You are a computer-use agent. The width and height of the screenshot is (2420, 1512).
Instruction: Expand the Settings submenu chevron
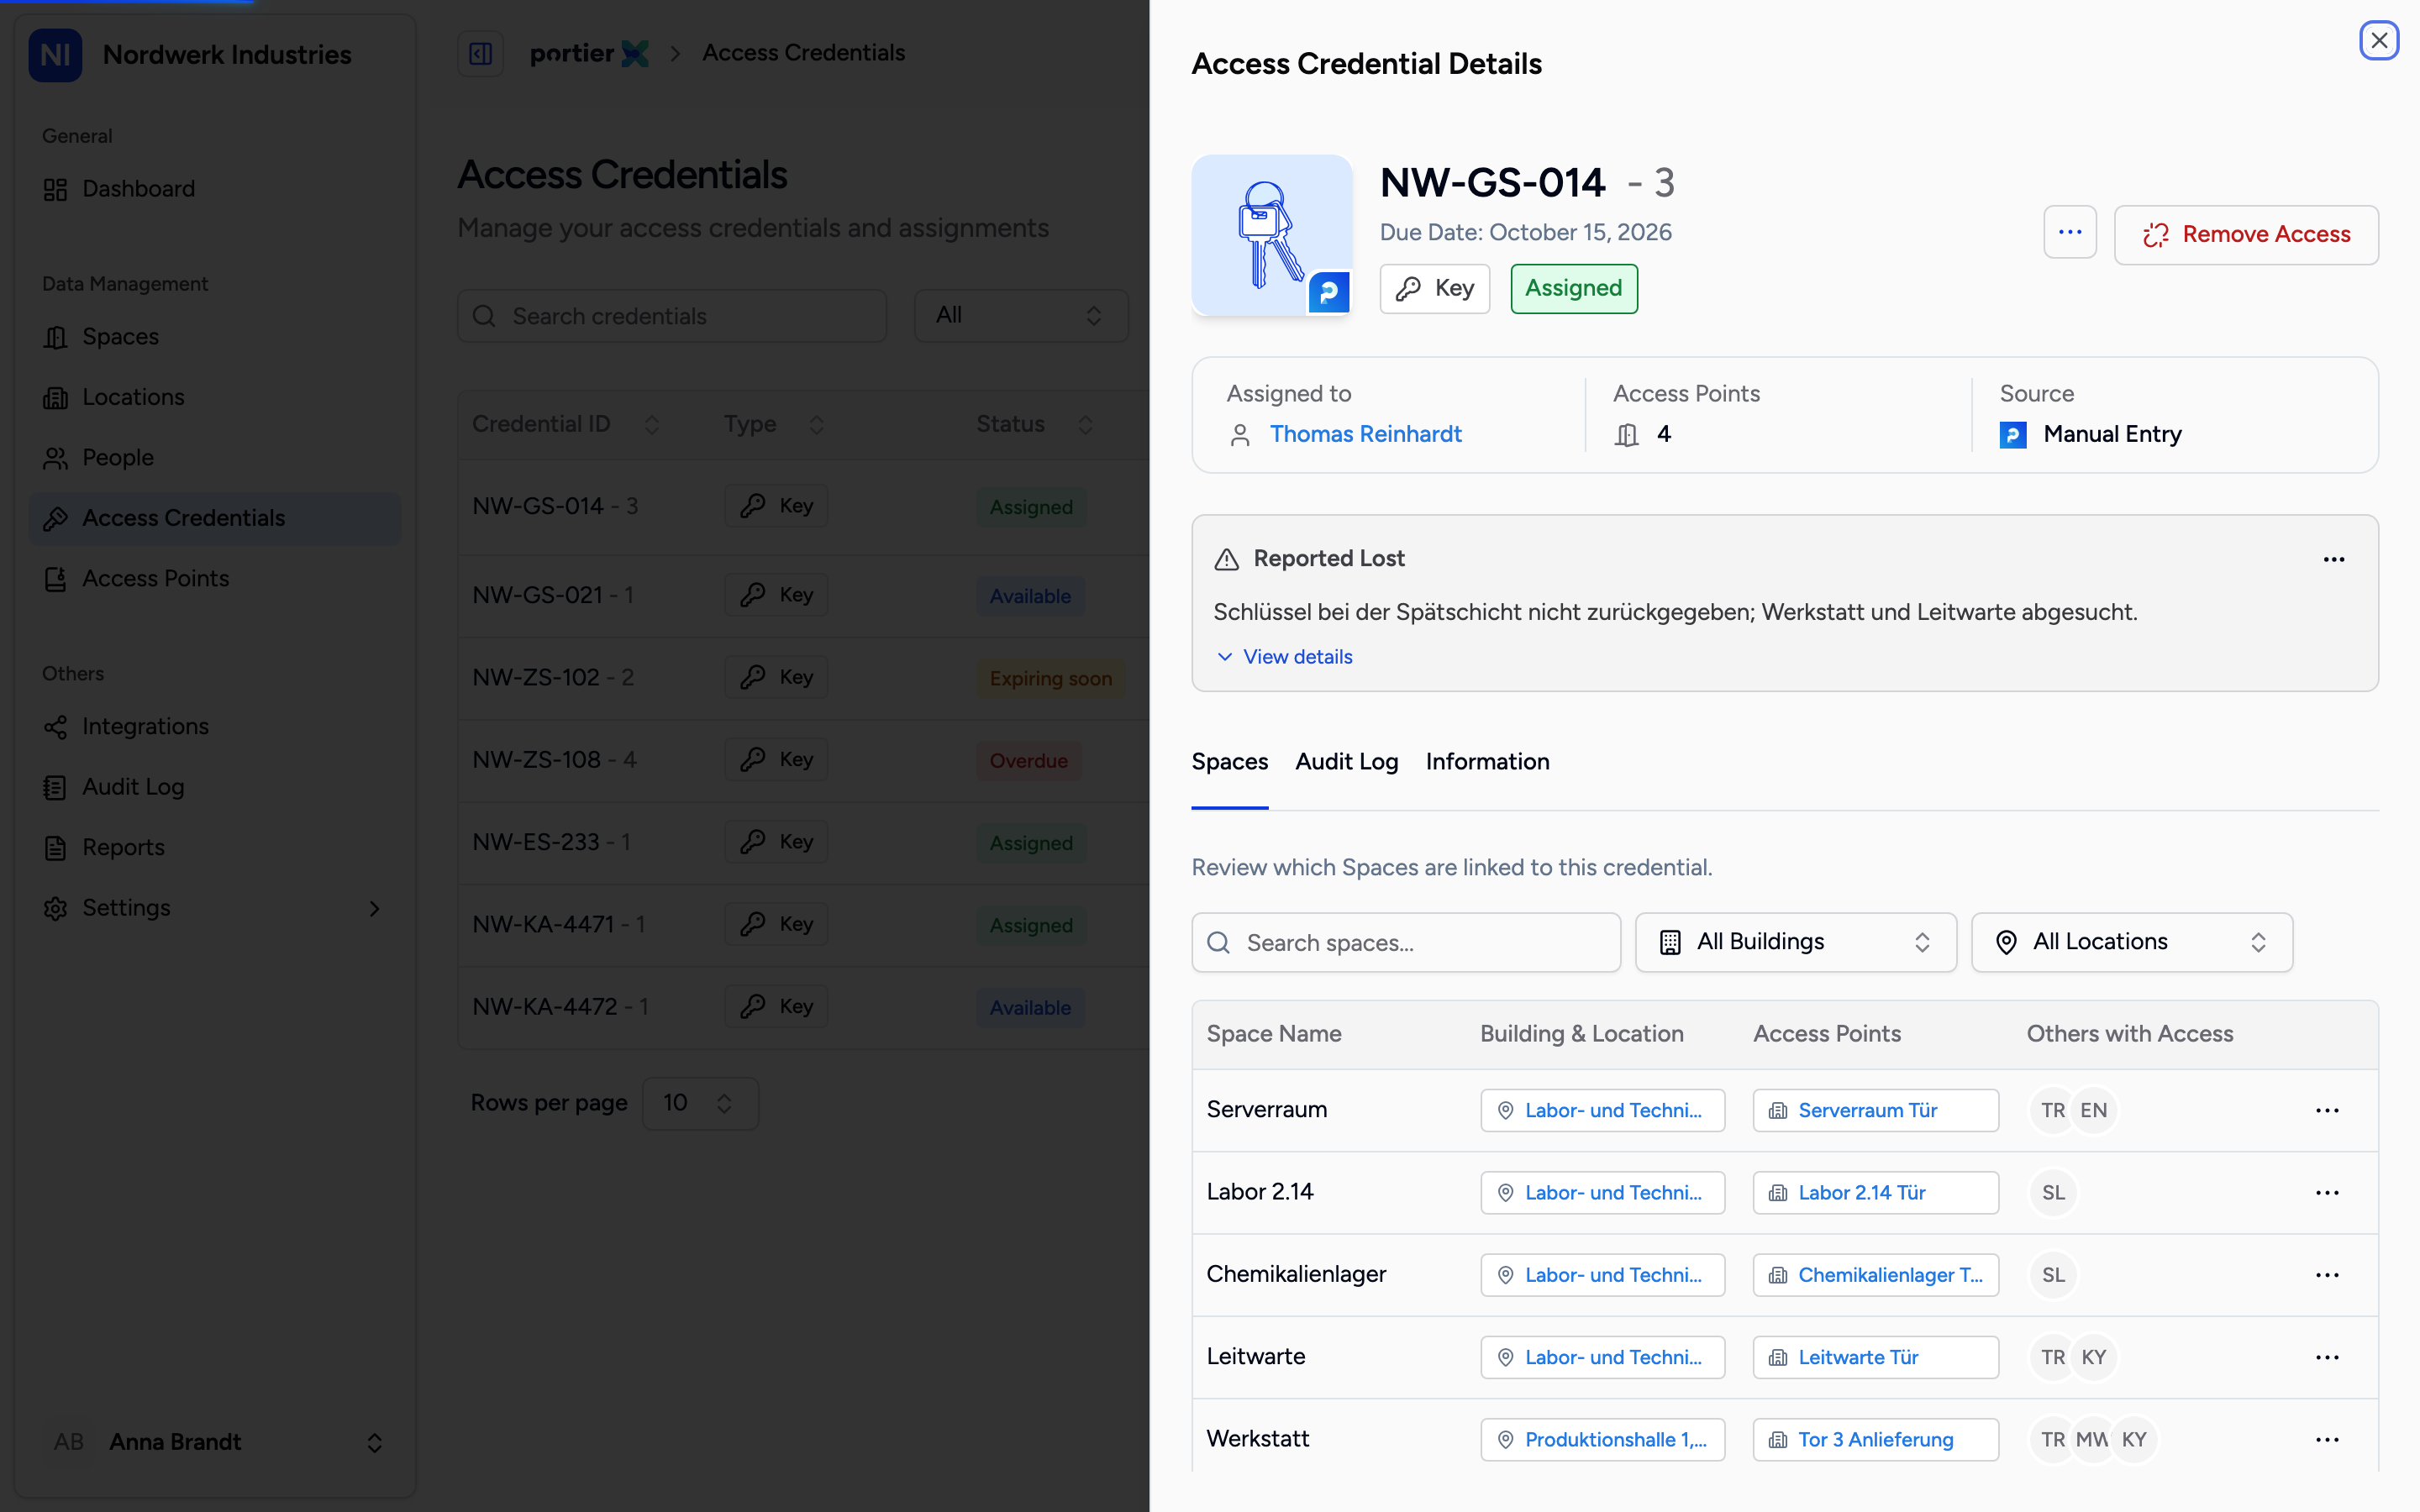tap(374, 908)
